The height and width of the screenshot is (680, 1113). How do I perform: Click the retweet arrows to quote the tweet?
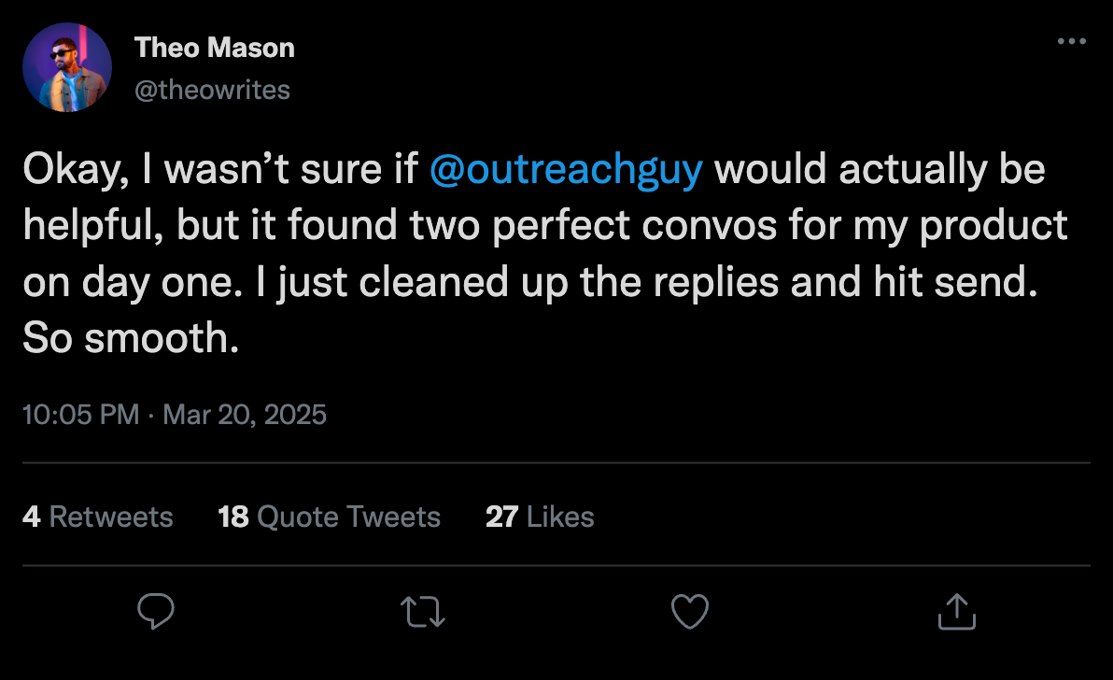[422, 611]
